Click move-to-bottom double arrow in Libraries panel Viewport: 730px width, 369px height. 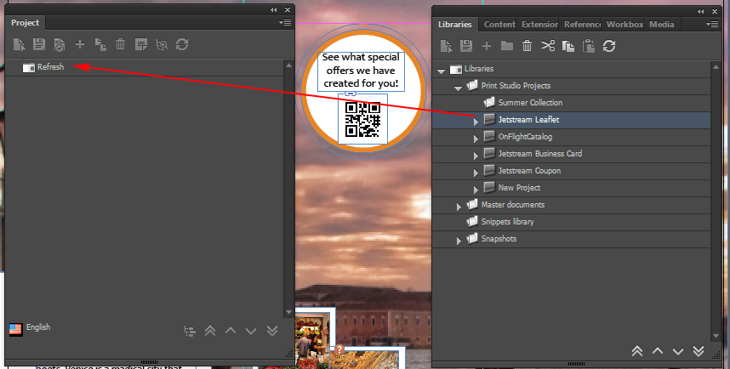[x=699, y=351]
